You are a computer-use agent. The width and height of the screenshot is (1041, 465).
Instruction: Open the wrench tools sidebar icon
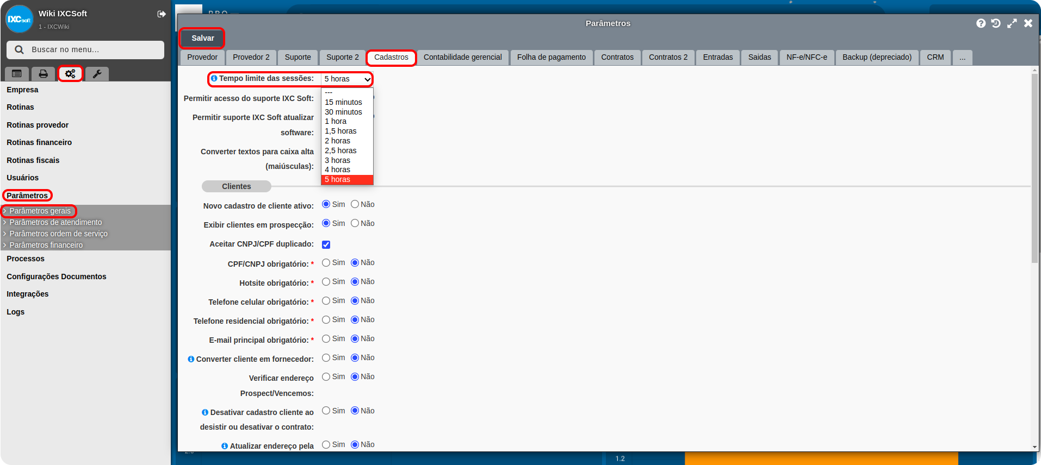coord(97,74)
